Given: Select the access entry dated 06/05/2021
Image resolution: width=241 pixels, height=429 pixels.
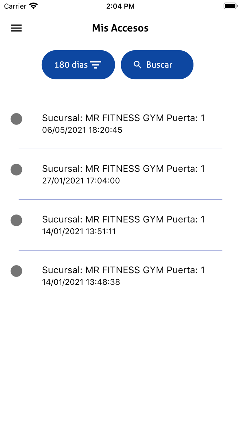Looking at the screenshot, I should click(123, 124).
